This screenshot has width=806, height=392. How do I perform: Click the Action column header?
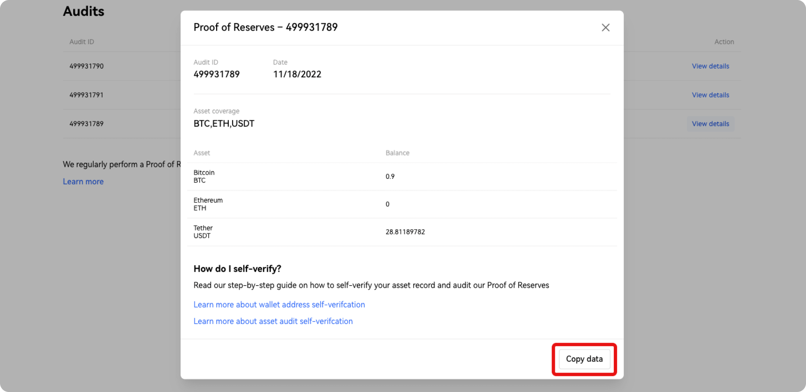724,41
